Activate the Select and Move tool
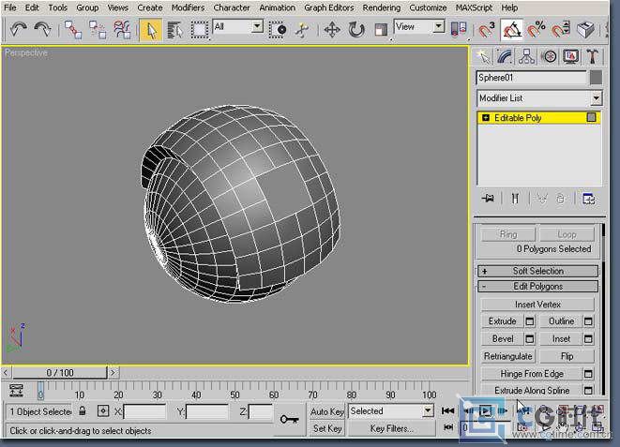This screenshot has height=447, width=620. pyautogui.click(x=332, y=30)
